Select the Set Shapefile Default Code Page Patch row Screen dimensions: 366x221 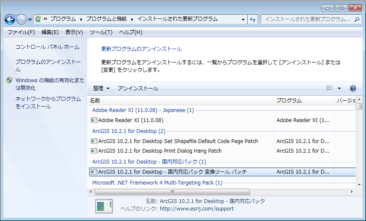tap(222, 141)
